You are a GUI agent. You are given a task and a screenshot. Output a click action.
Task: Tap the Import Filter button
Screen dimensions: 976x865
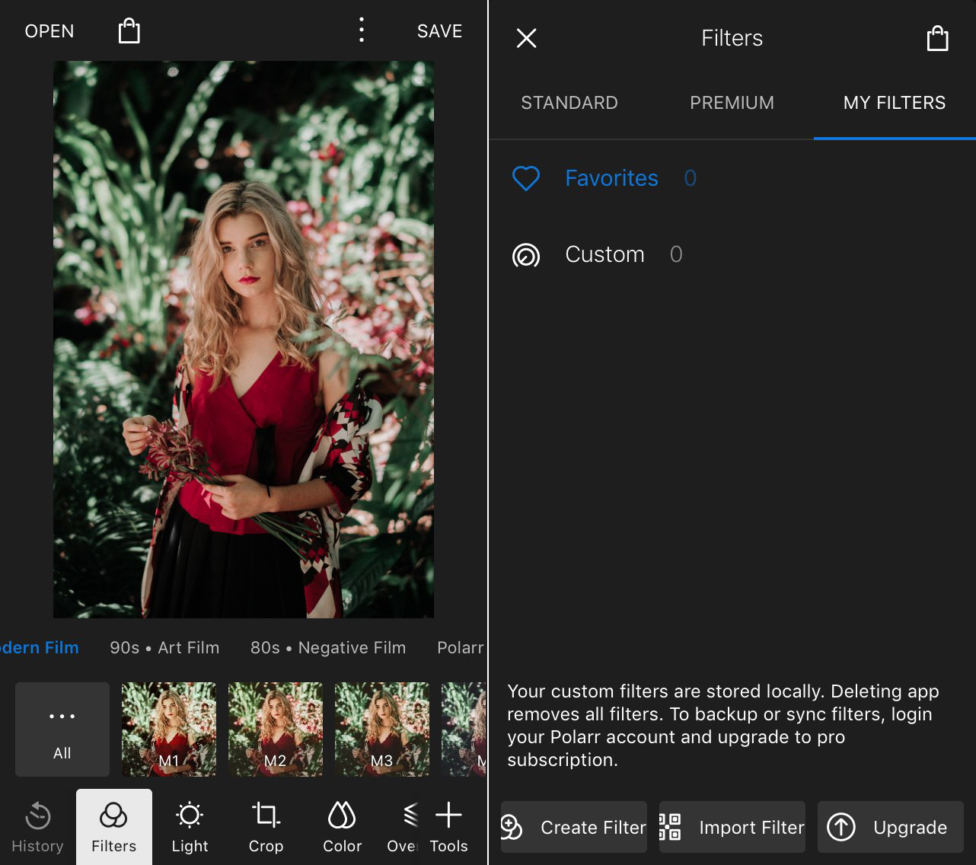pyautogui.click(x=732, y=827)
